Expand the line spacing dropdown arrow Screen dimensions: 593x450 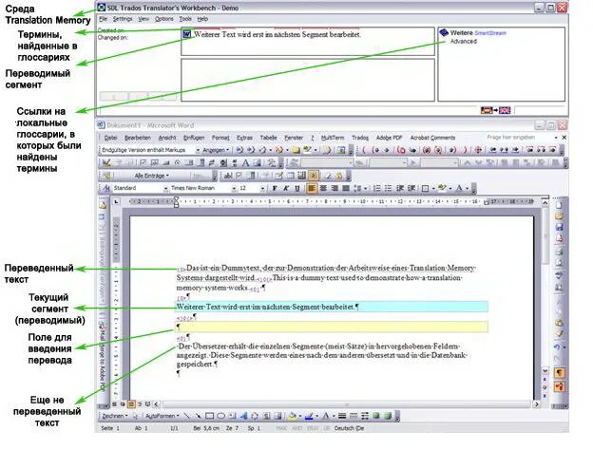365,188
